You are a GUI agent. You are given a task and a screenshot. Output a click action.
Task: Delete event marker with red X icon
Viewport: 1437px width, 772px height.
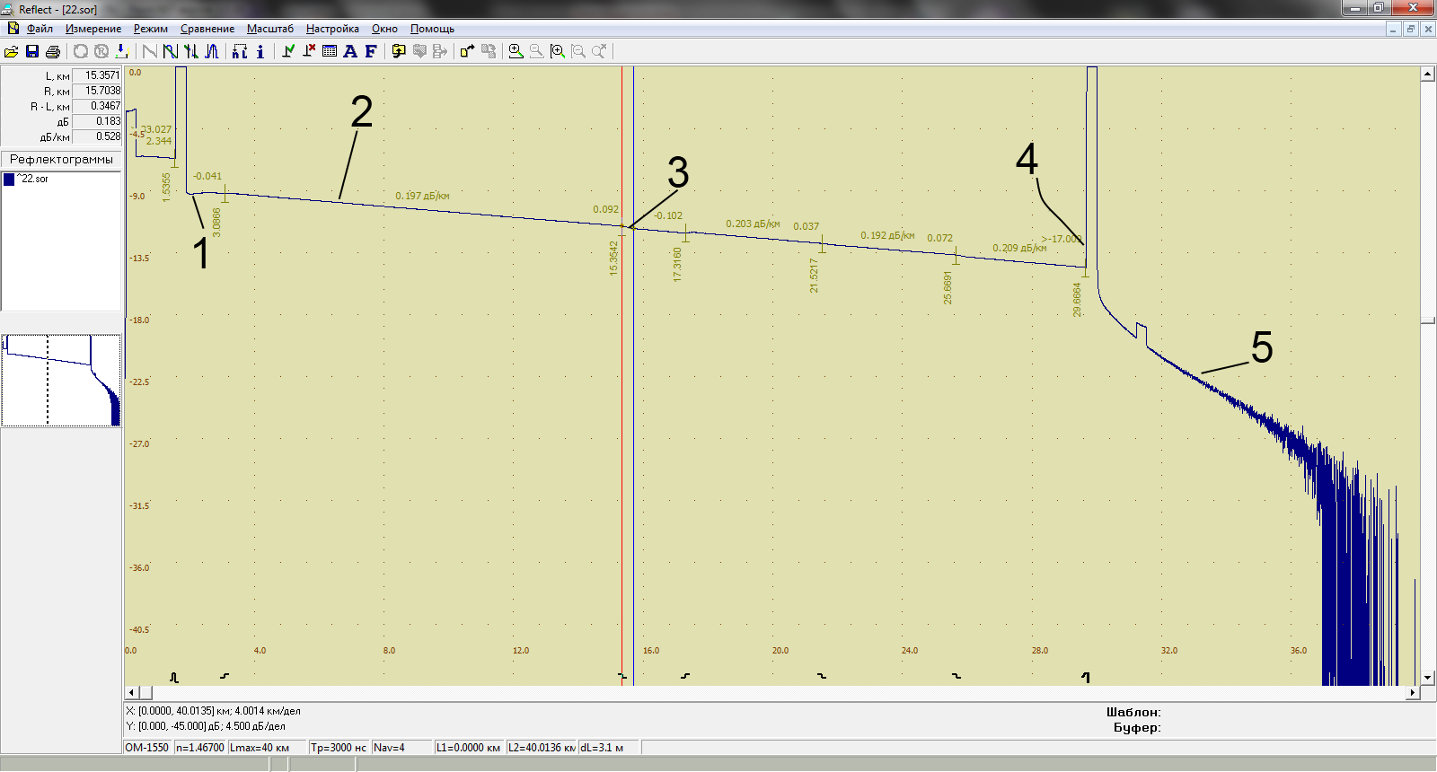coord(309,51)
